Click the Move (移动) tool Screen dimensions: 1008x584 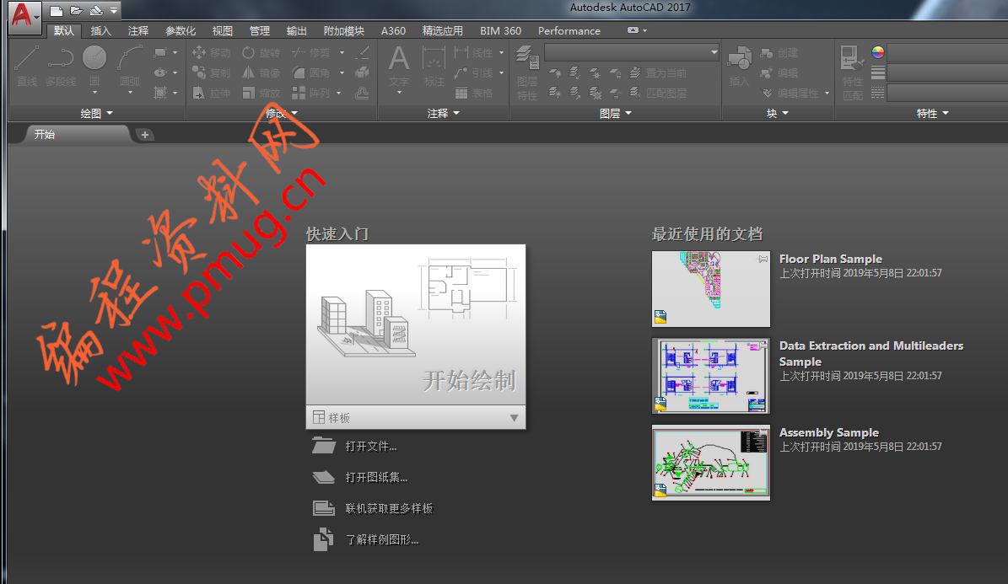211,53
